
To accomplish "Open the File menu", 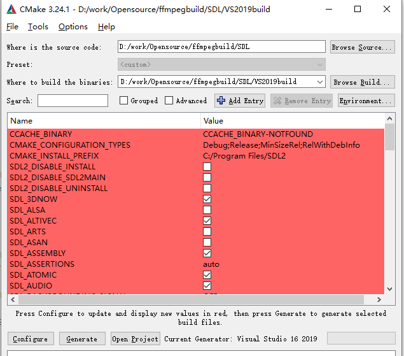I will pyautogui.click(x=13, y=27).
